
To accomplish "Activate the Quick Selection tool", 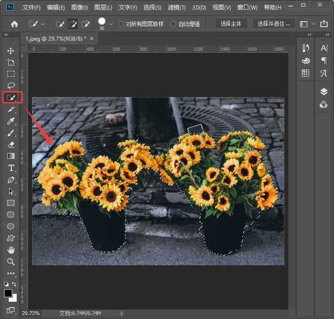I will [x=11, y=97].
